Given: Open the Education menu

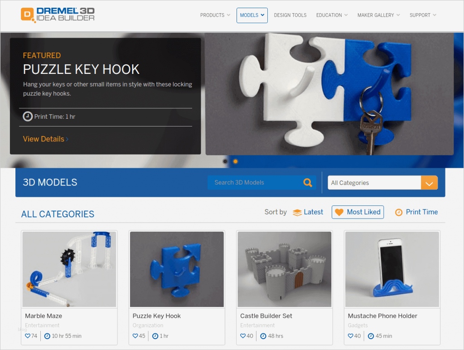Looking at the screenshot, I should coord(332,15).
